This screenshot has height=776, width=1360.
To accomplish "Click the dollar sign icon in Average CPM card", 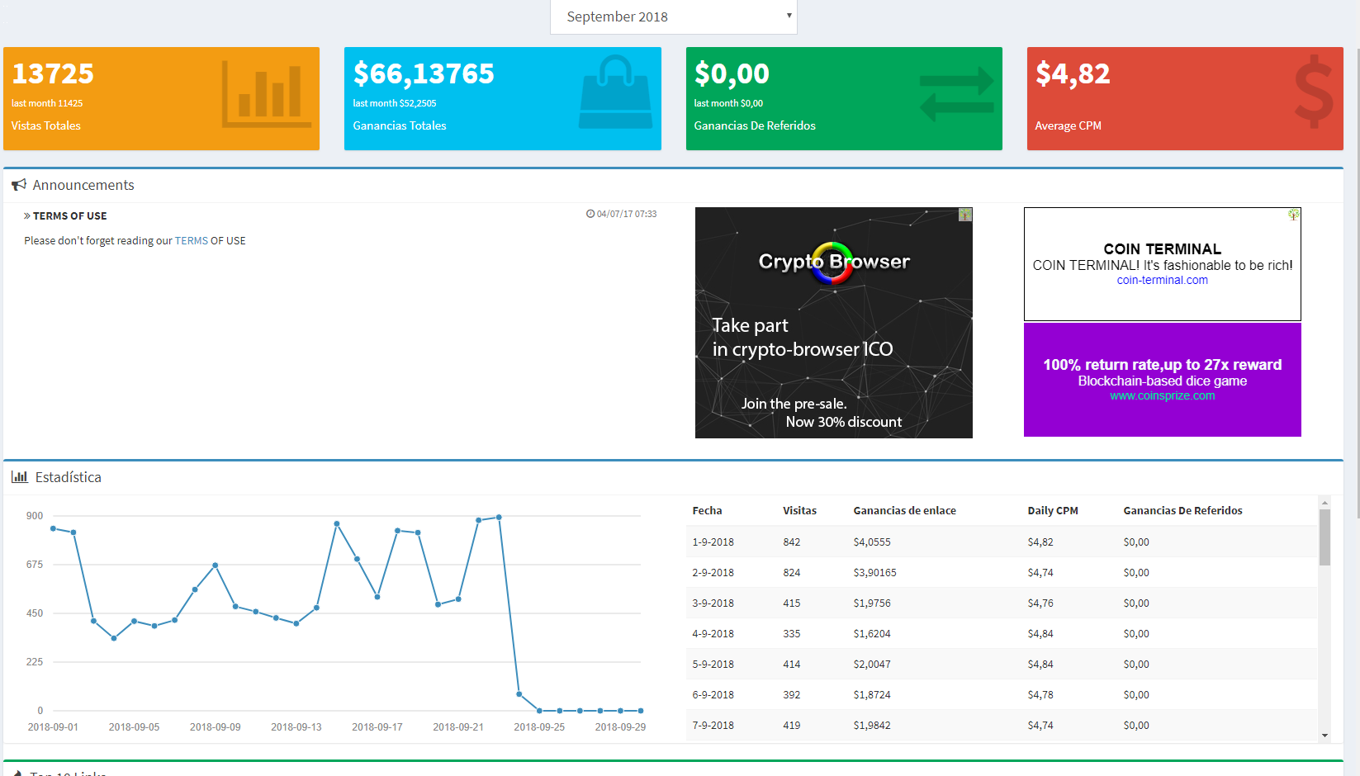I will click(x=1314, y=92).
